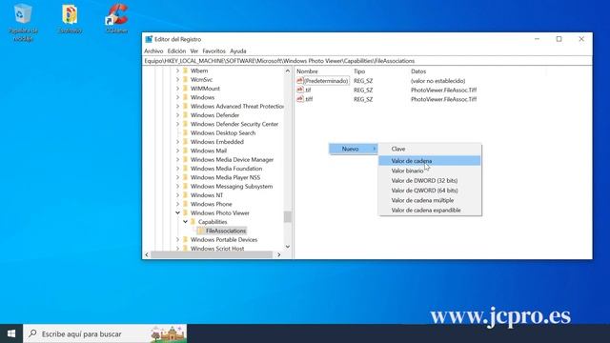Click the WIMMount folder icon
Image resolution: width=610 pixels, height=343 pixels.
(x=186, y=89)
